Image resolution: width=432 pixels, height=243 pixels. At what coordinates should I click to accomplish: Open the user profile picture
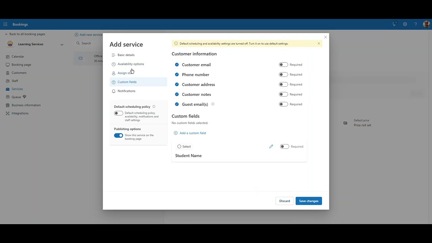(426, 24)
